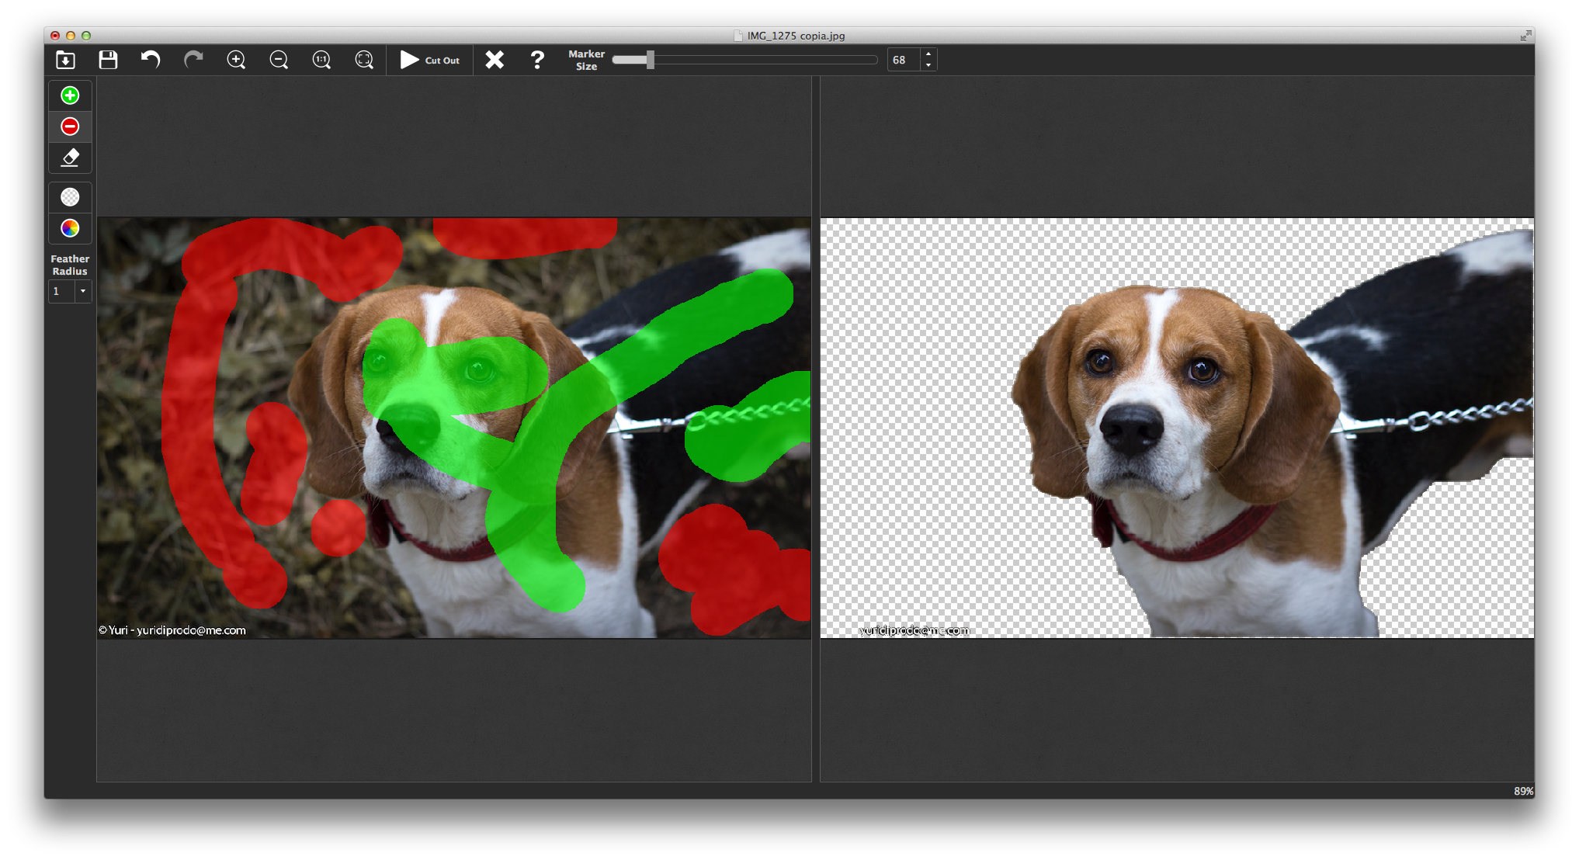Click the redo arrow icon
The height and width of the screenshot is (860, 1579).
(193, 60)
